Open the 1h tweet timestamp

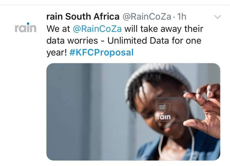(x=182, y=17)
